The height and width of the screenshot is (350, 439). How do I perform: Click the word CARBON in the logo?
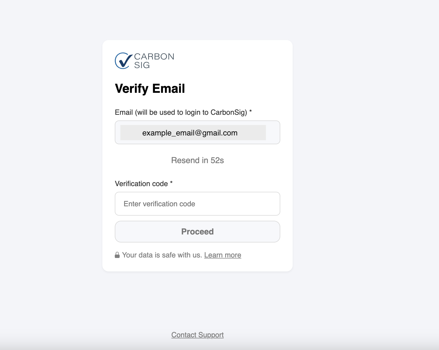tap(154, 57)
